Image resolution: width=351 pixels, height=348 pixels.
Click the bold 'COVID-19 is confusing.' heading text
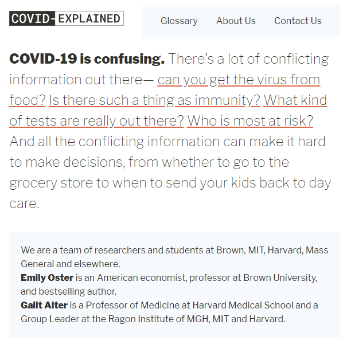[87, 59]
